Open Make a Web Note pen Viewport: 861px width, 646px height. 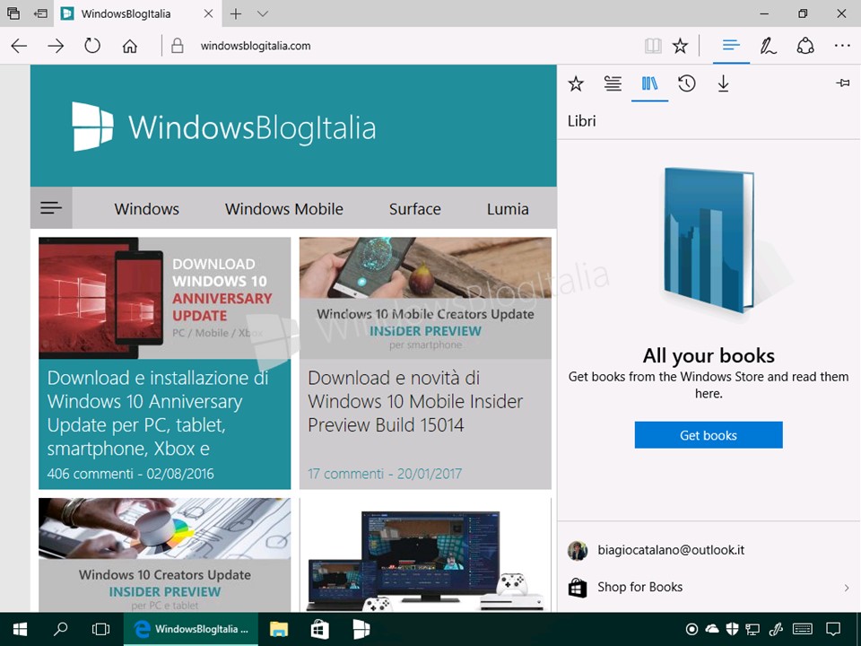coord(768,46)
